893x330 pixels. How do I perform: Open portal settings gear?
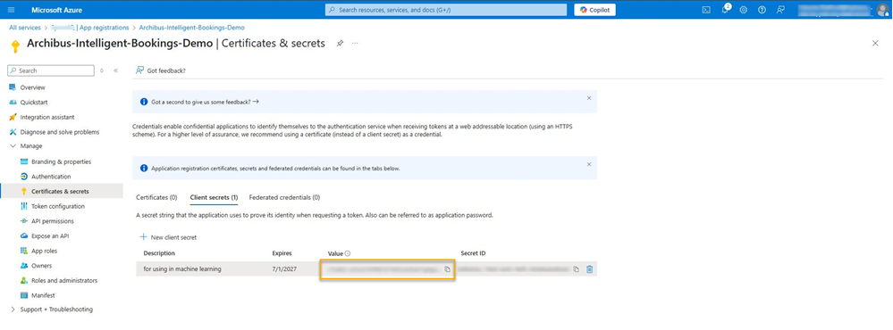coord(743,10)
